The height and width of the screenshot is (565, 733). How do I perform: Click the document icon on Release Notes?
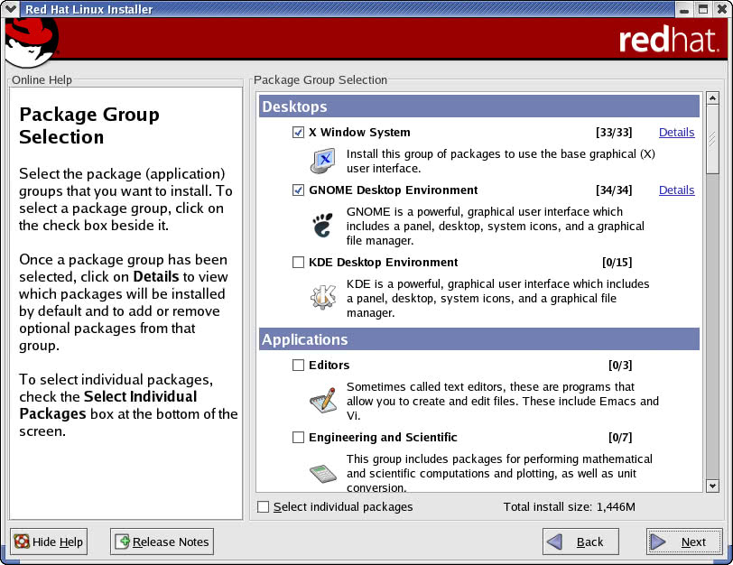pos(123,542)
